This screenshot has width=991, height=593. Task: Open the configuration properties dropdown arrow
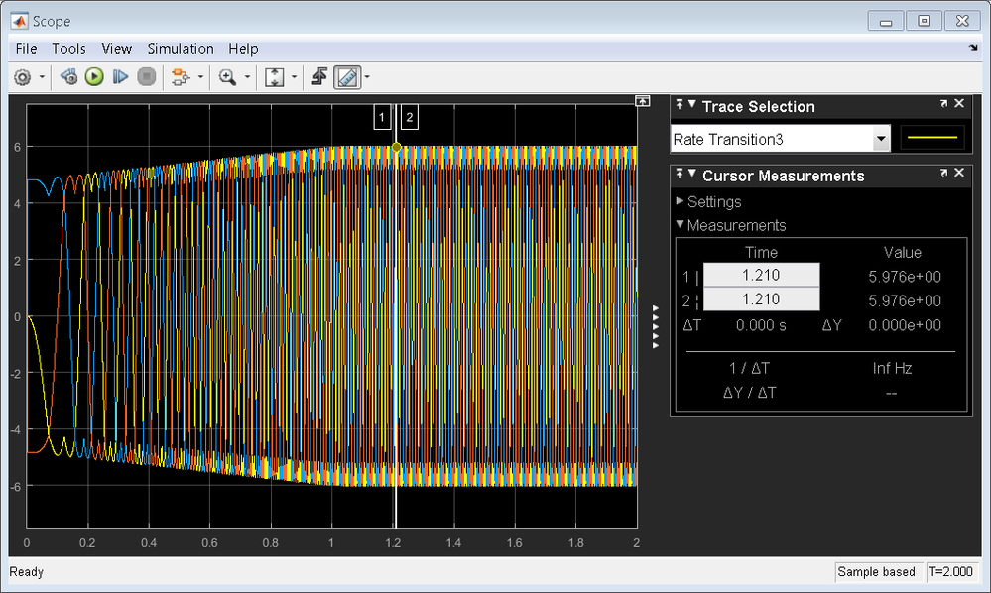[x=42, y=77]
